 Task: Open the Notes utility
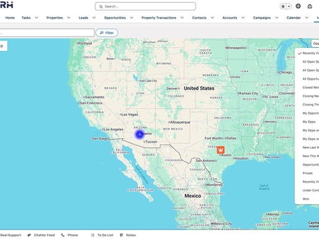pyautogui.click(x=128, y=235)
